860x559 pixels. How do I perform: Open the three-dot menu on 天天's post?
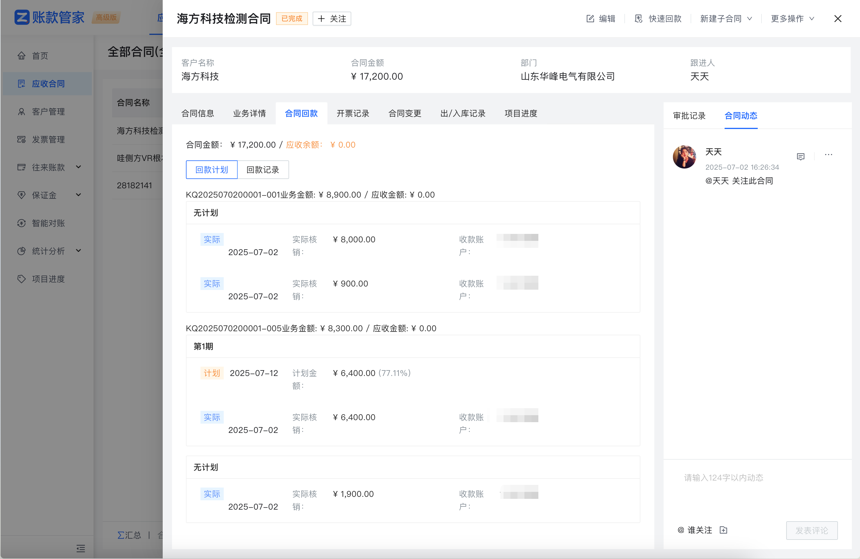coord(828,155)
